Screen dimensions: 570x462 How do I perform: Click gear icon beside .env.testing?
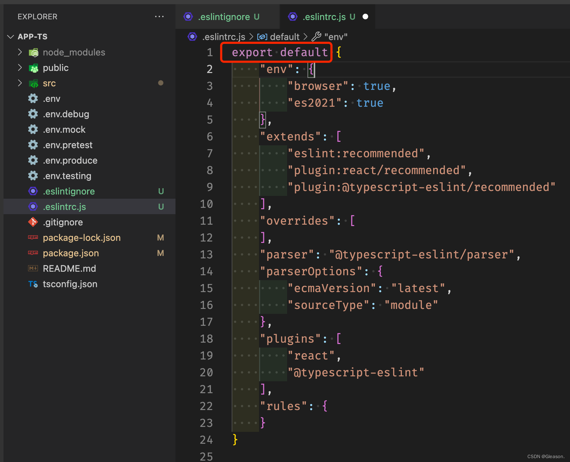point(33,176)
